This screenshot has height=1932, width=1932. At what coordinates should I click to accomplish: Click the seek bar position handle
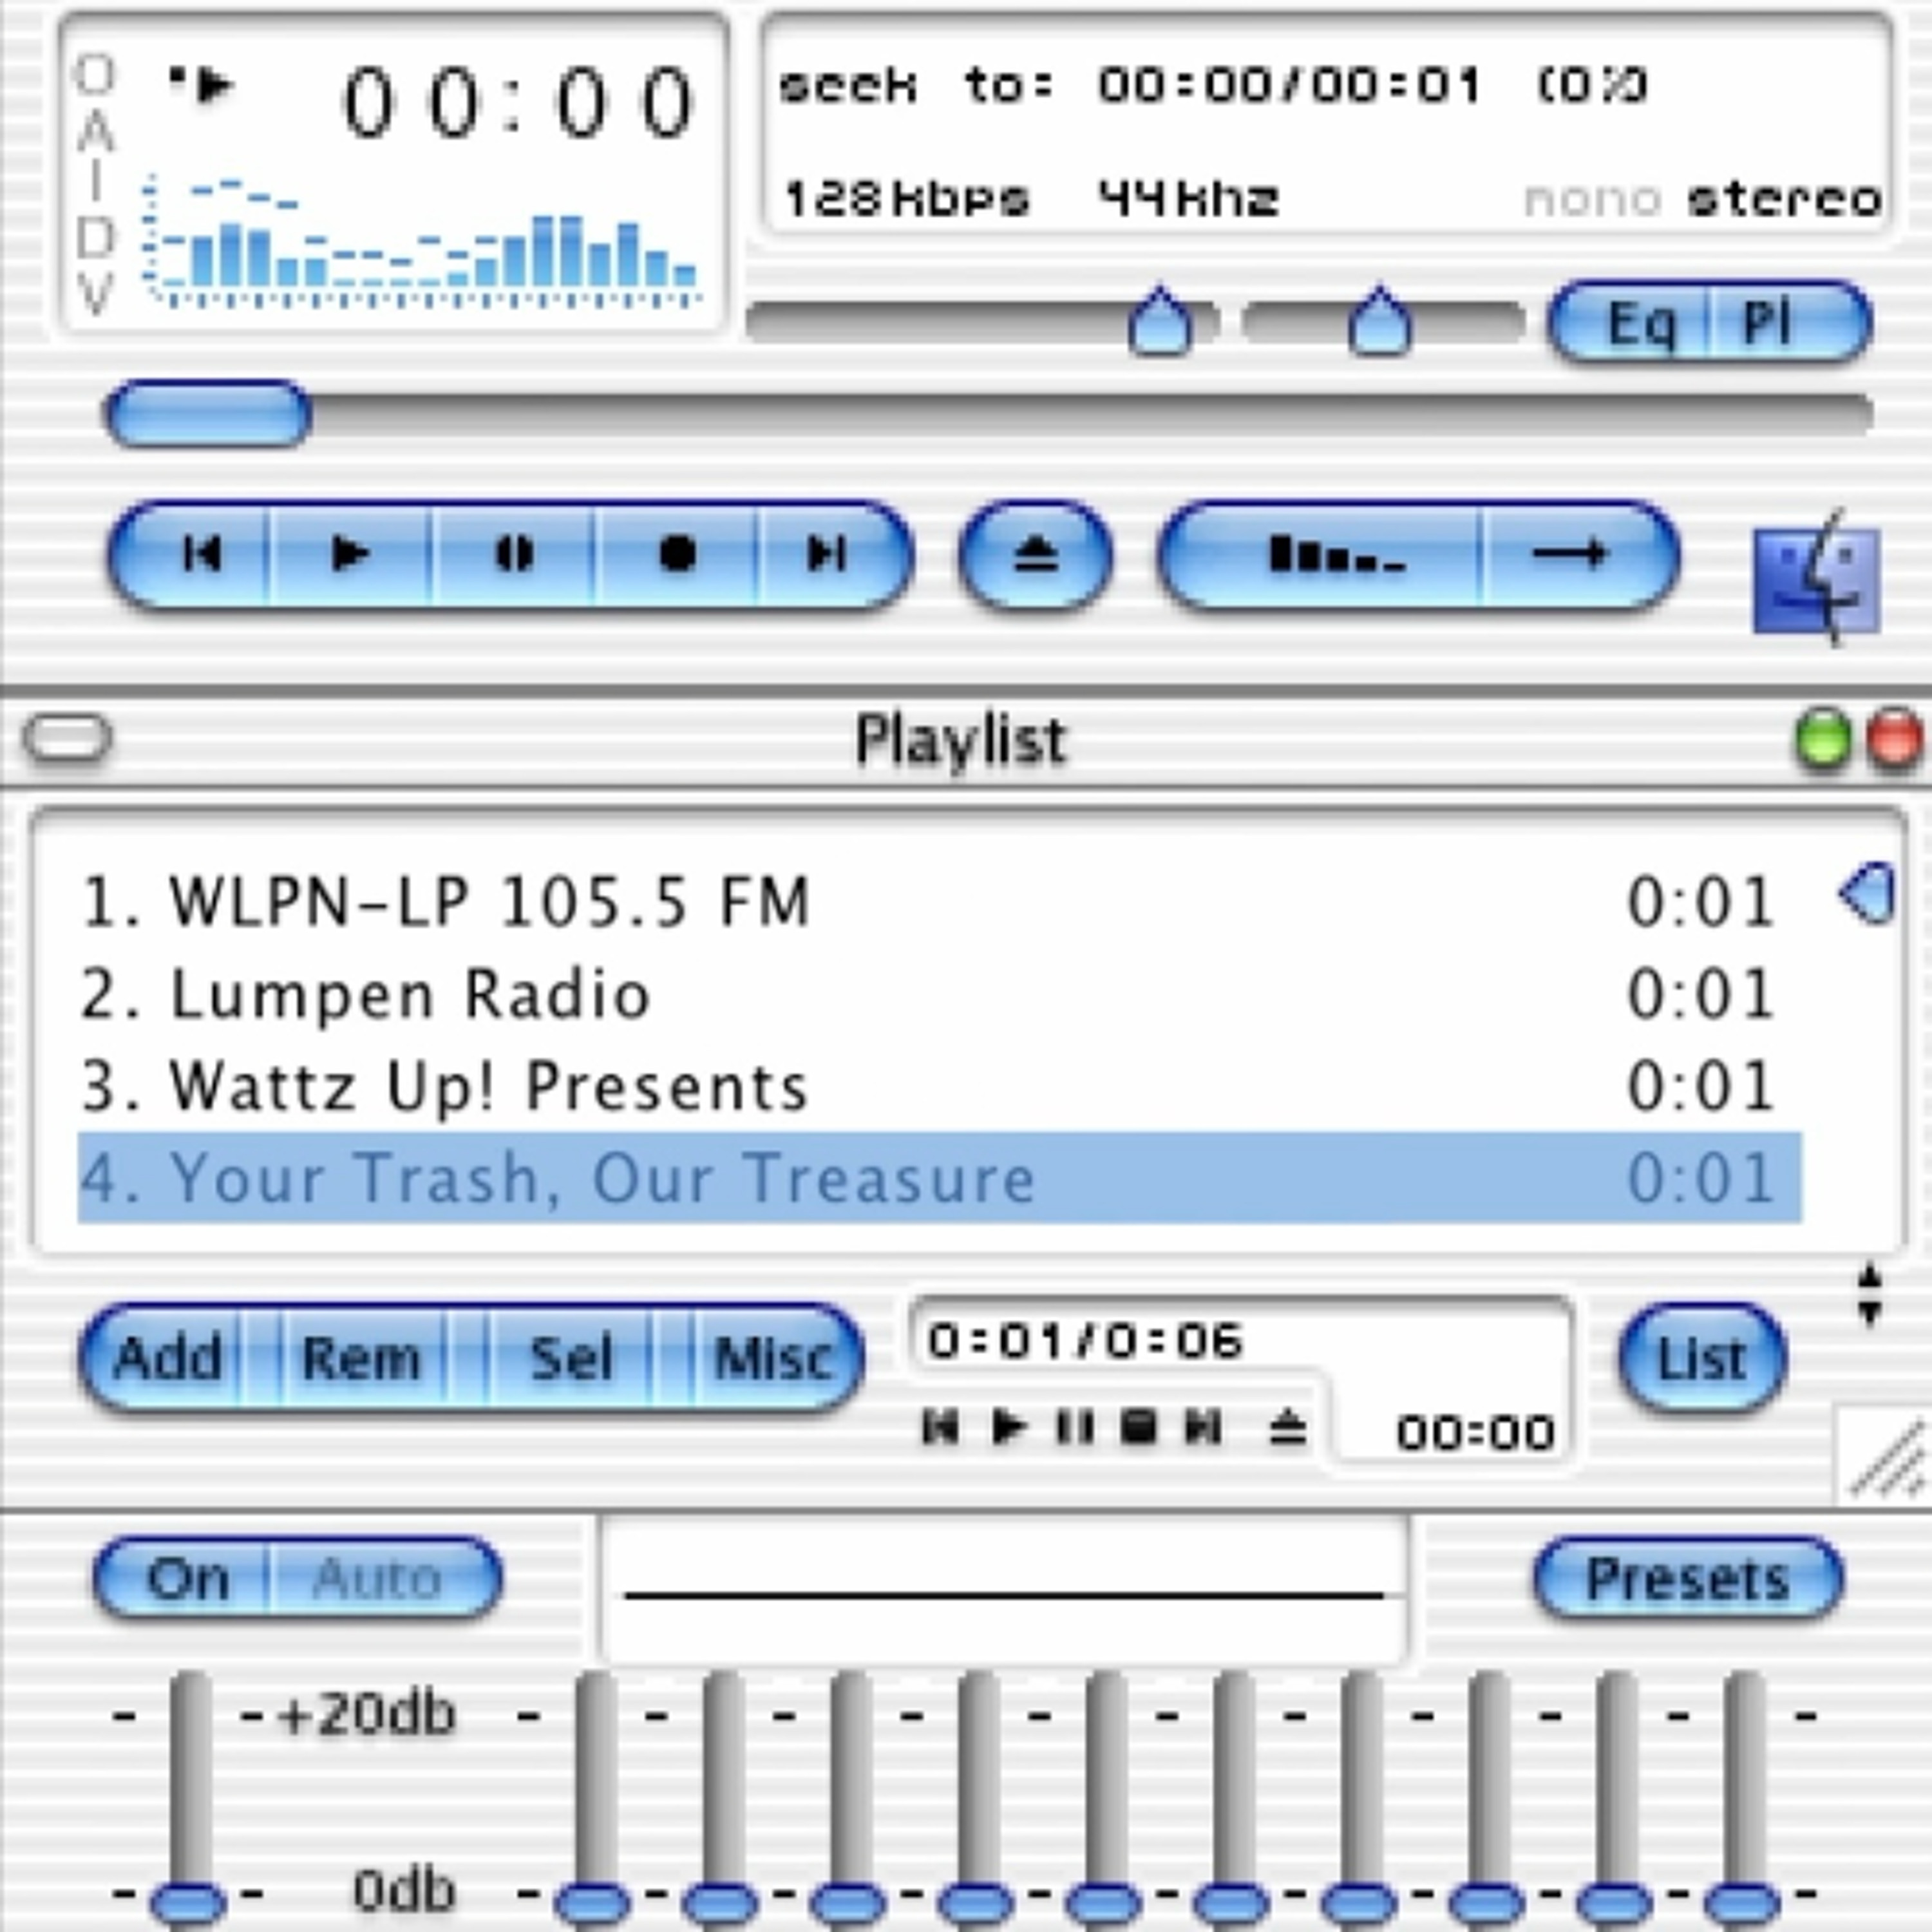pos(209,414)
